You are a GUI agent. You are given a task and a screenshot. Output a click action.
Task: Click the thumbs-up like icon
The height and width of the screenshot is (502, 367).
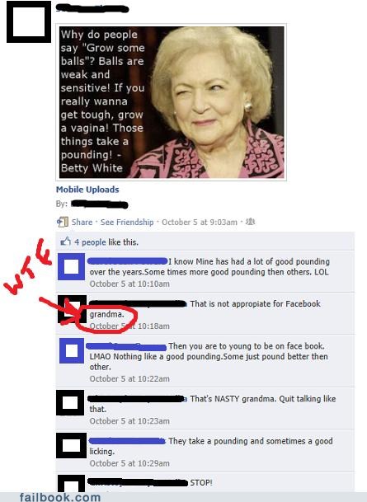tap(66, 242)
